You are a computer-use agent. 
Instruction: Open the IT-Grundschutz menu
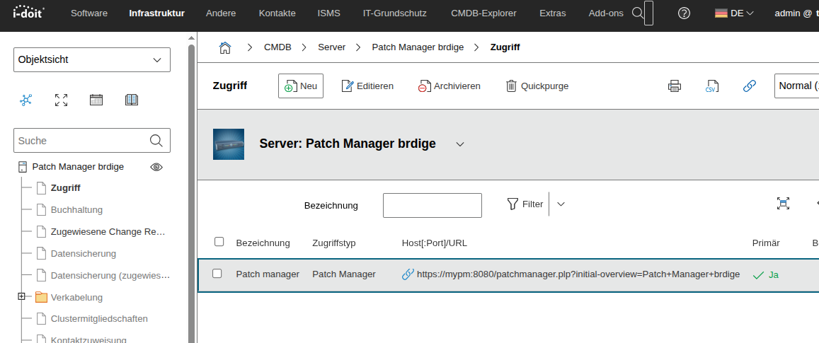pos(394,13)
